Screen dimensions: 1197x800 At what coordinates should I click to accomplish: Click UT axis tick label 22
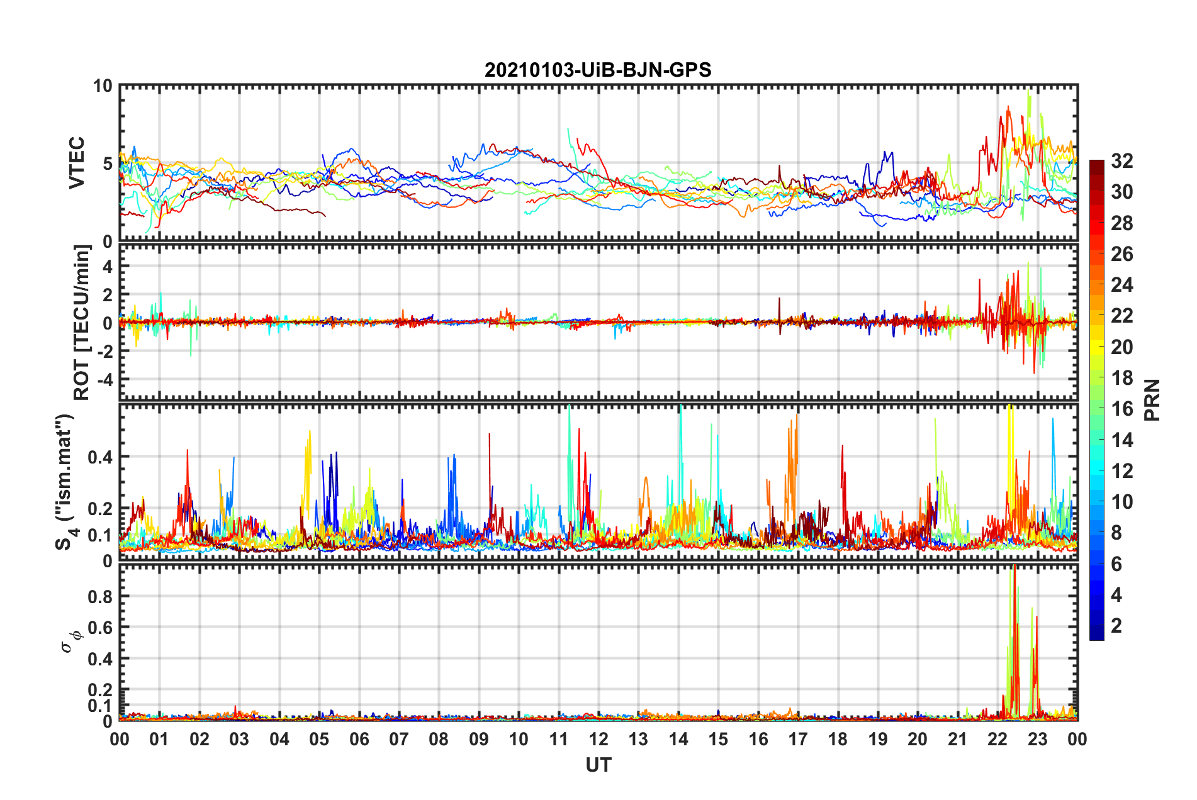click(997, 739)
